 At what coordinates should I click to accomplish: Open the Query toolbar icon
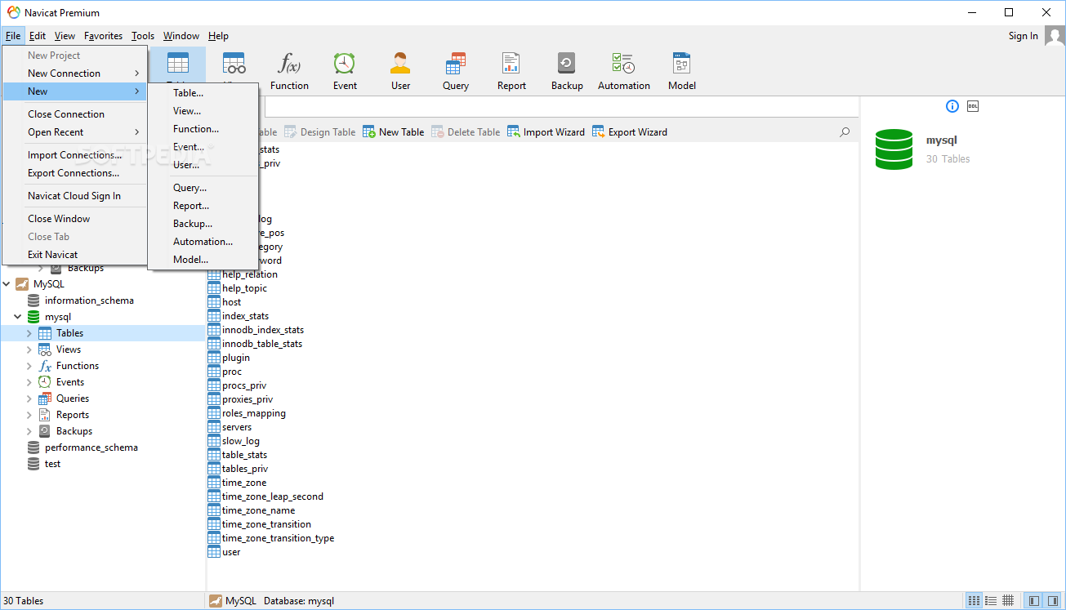[456, 64]
